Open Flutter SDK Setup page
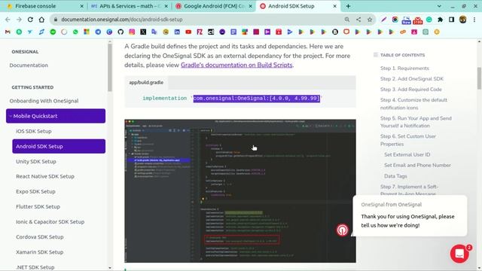 pyautogui.click(x=38, y=206)
